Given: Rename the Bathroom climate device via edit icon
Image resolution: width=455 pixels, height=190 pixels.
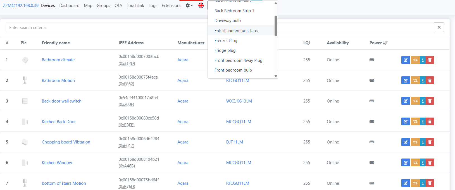Looking at the screenshot, I should [405, 60].
